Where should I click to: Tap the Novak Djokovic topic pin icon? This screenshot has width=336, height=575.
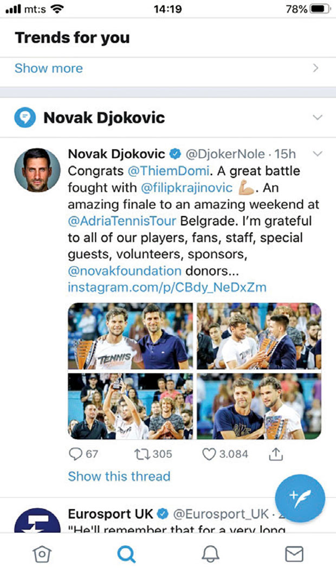(x=25, y=118)
